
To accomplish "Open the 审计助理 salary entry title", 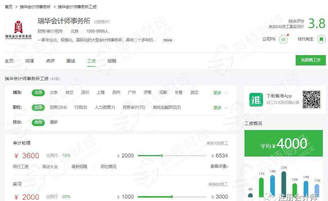I will 22,143.
